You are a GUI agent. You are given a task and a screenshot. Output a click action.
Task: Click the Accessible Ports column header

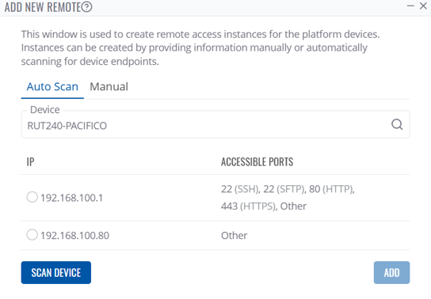pyautogui.click(x=257, y=162)
